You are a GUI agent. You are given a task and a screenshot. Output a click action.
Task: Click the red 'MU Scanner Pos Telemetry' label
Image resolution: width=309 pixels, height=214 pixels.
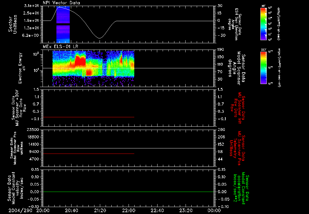click(237, 148)
